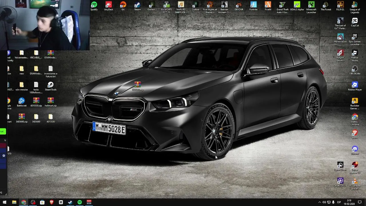Select the win-rnnoise folder
The image size is (366, 206).
(21, 86)
